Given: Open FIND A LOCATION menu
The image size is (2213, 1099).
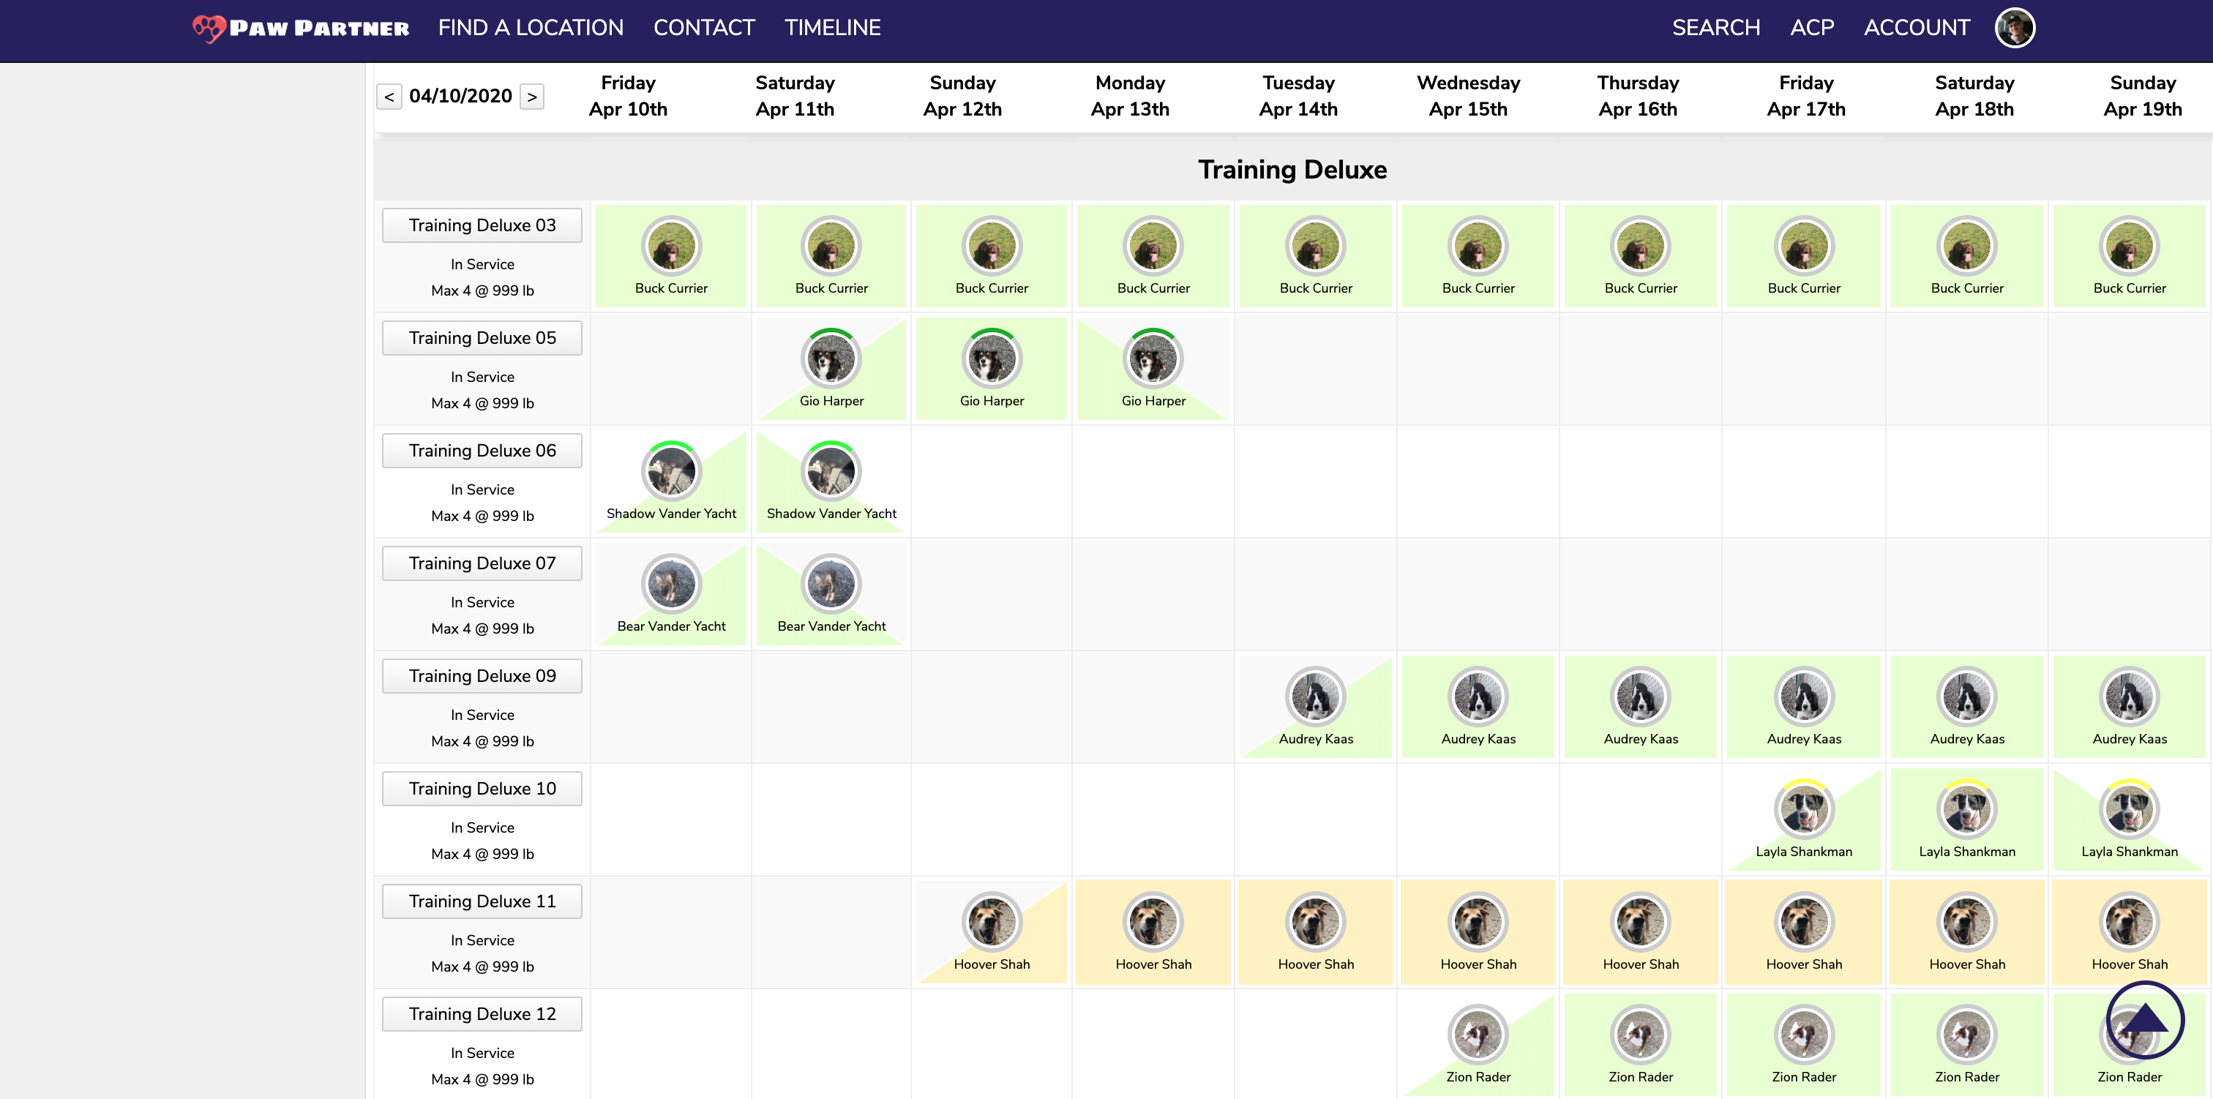Looking at the screenshot, I should click(x=530, y=28).
